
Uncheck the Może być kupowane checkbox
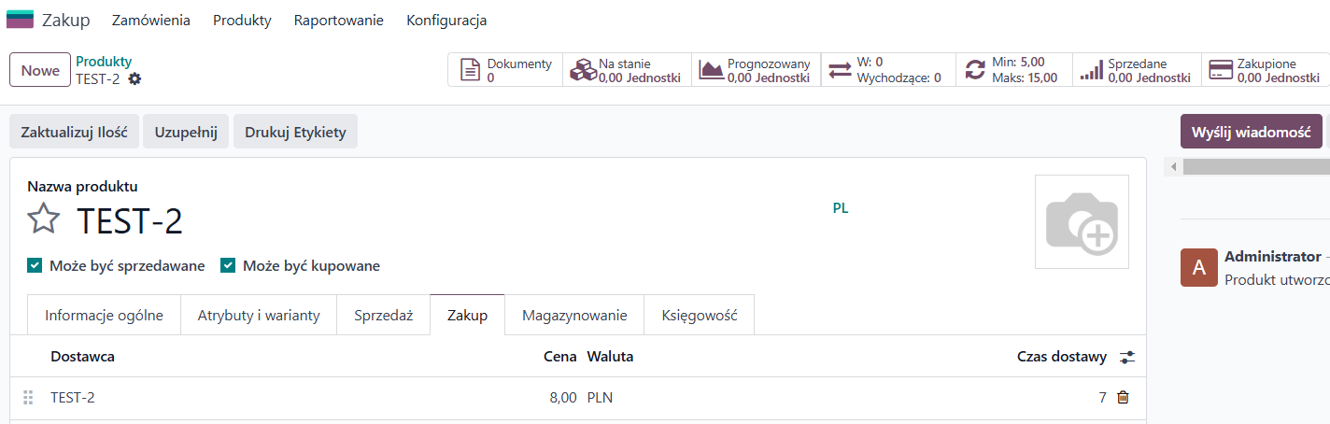coord(228,266)
